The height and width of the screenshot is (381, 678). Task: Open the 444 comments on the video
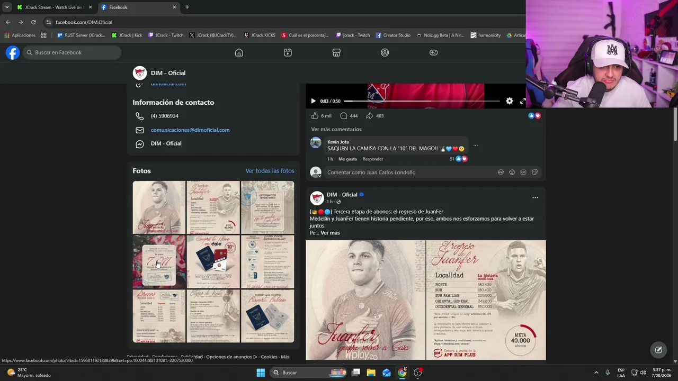click(x=349, y=116)
